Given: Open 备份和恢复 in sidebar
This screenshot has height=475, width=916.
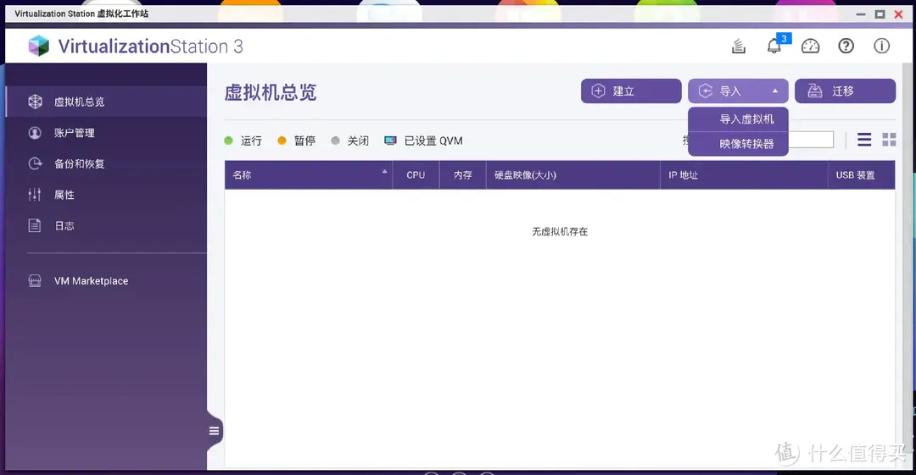Looking at the screenshot, I should point(106,163).
